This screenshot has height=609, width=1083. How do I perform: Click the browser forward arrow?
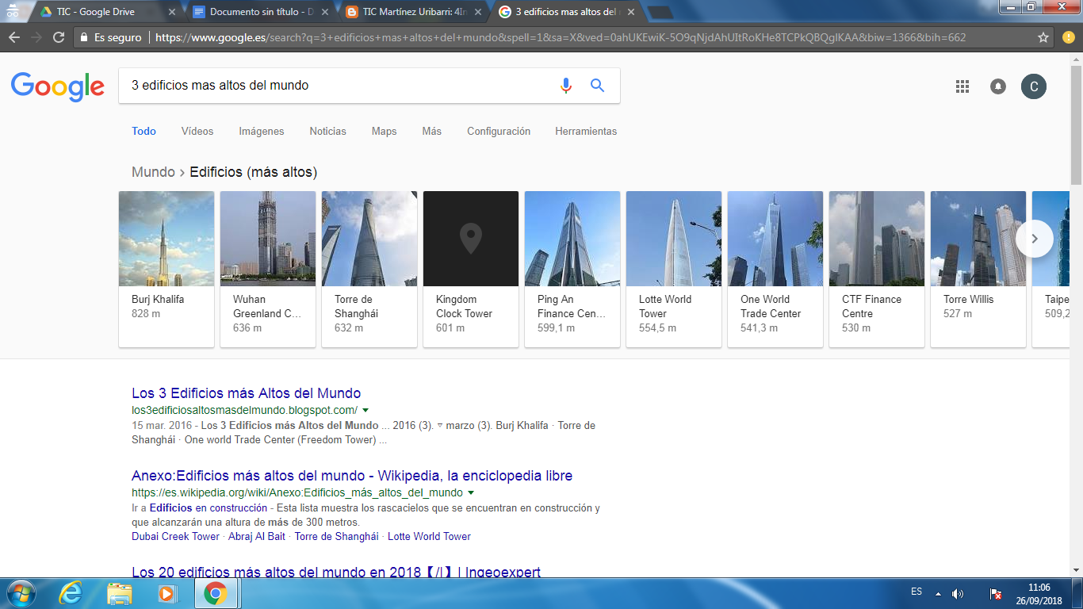coord(36,37)
